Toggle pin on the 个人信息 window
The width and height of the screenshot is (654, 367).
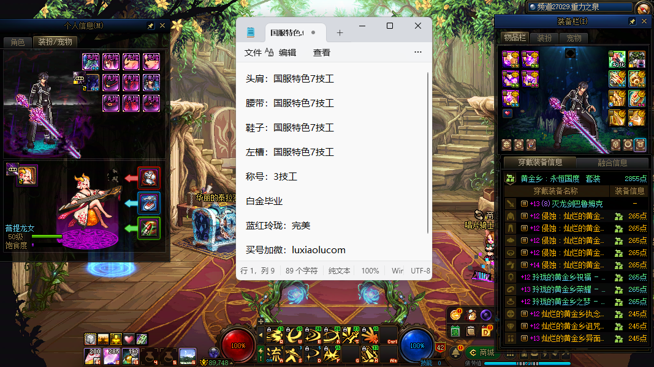pos(151,26)
